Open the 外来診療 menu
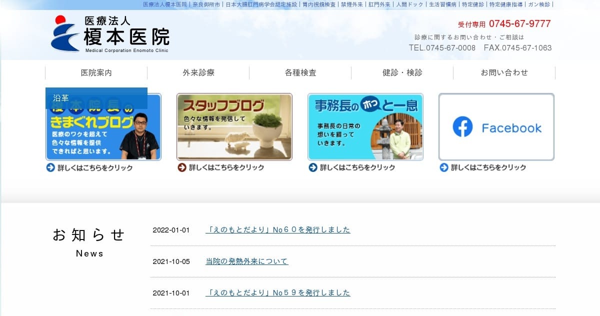The height and width of the screenshot is (316, 600). [x=198, y=72]
